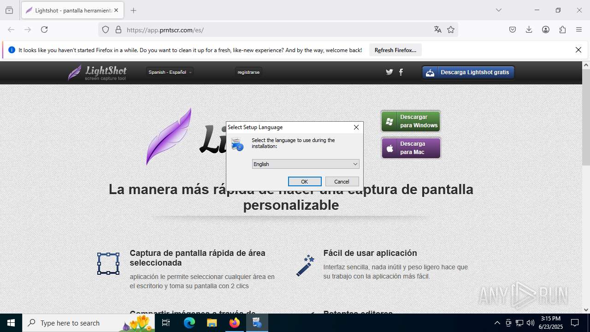Screen dimensions: 590x332
Task: Open Lightshot Twitter page
Action: click(389, 72)
